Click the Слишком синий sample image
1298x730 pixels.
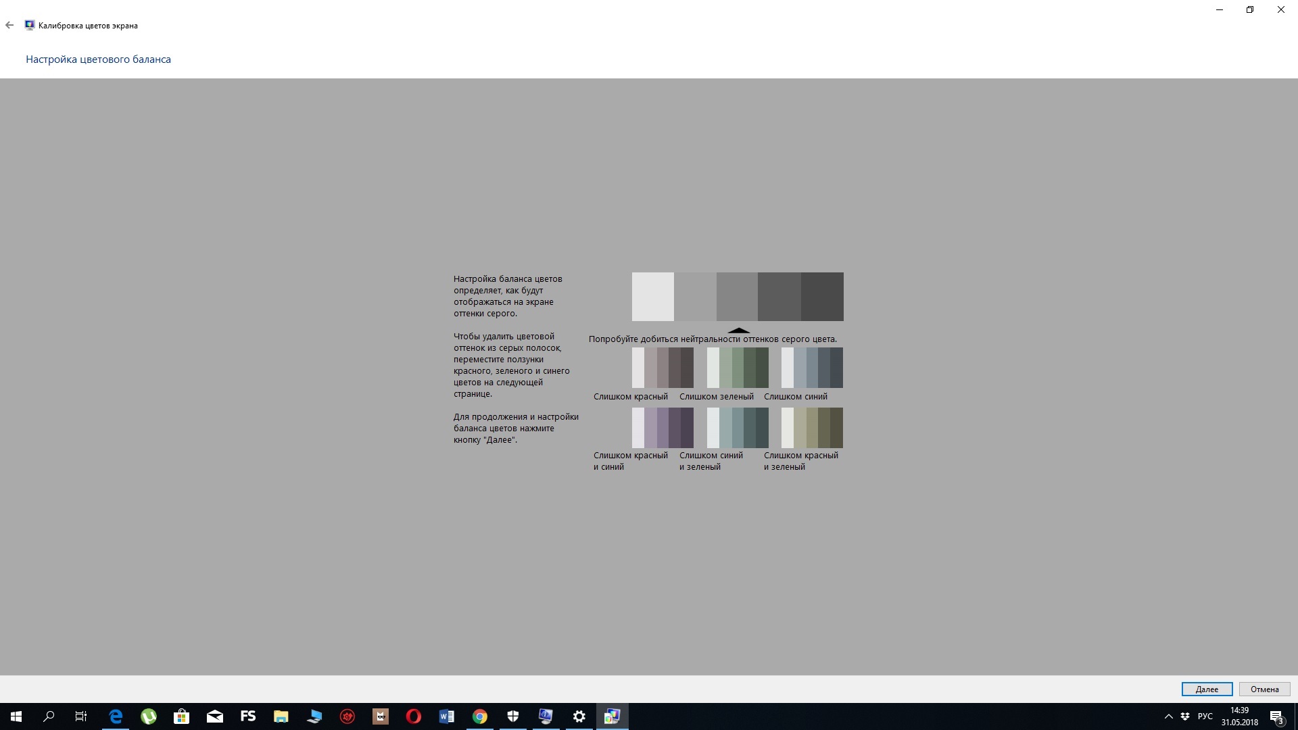[x=812, y=368]
